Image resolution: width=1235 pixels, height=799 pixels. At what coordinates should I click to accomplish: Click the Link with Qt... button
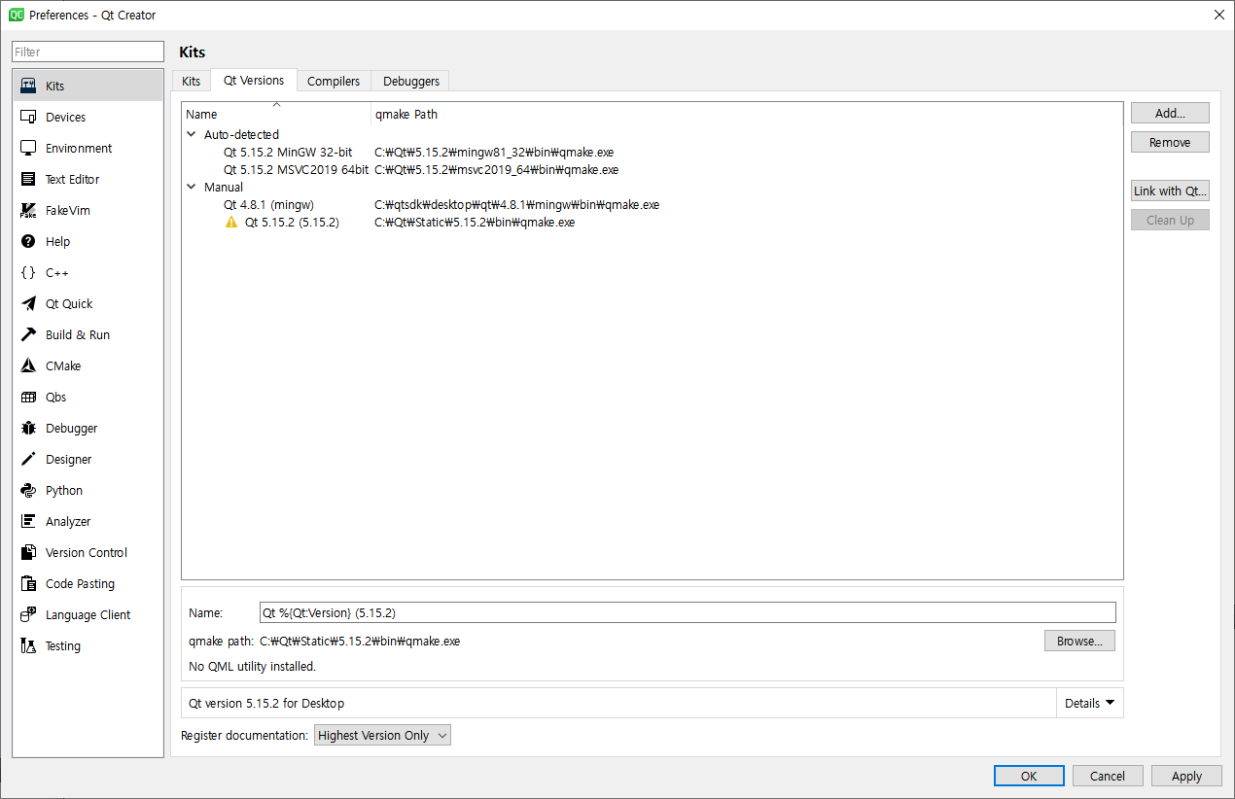1170,191
